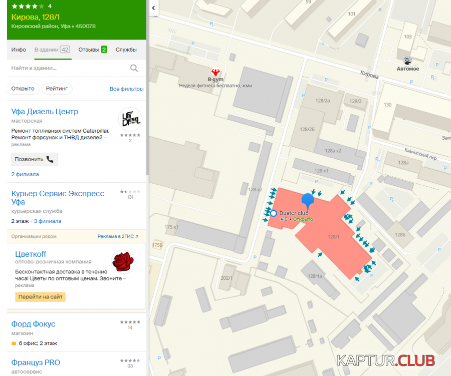Click the 175 к1 building label
The height and width of the screenshot is (376, 451).
coord(171,227)
